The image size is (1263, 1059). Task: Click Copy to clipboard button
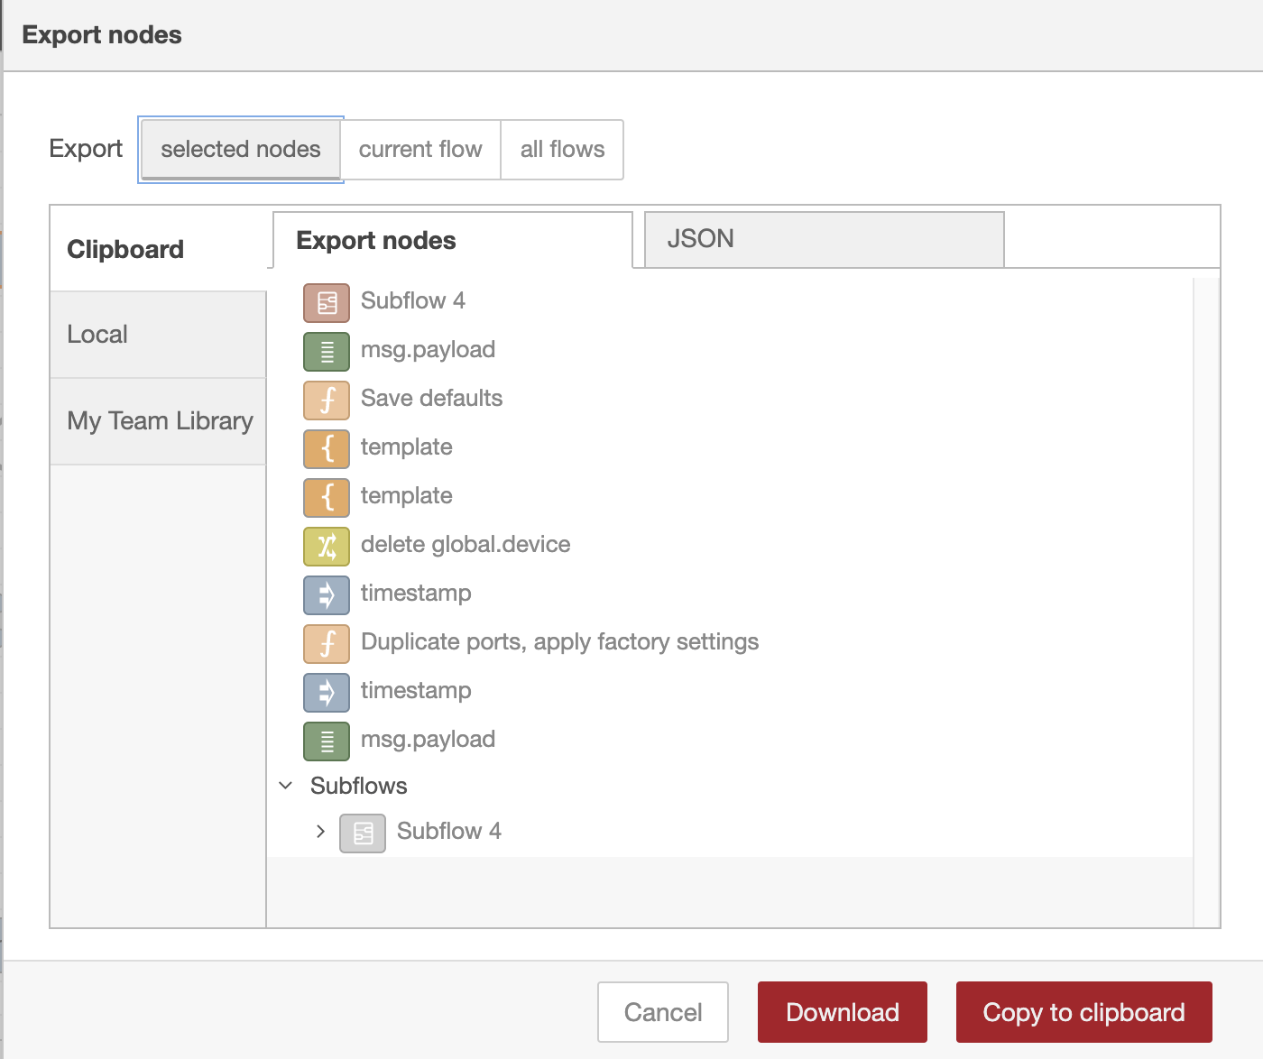pos(1084,1012)
